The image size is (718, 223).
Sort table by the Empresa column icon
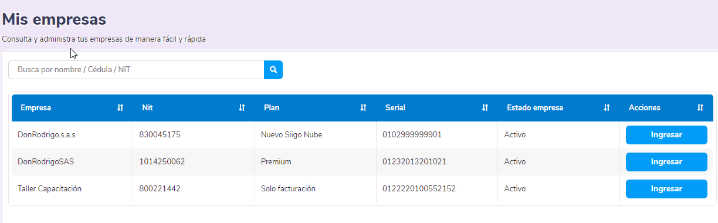120,108
